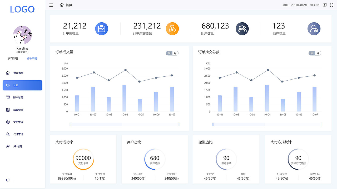Click the 680,123 用户数量 value
The height and width of the screenshot is (189, 337).
coord(215,26)
